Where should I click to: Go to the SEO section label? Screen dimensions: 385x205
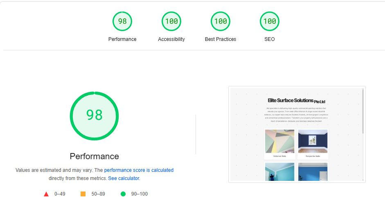(270, 39)
